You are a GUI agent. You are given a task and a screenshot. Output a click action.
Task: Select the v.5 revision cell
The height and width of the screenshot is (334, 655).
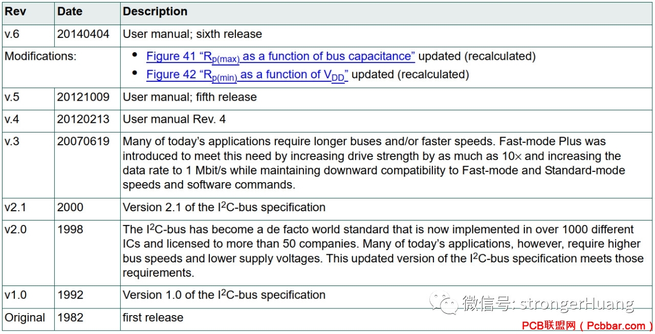tap(28, 97)
